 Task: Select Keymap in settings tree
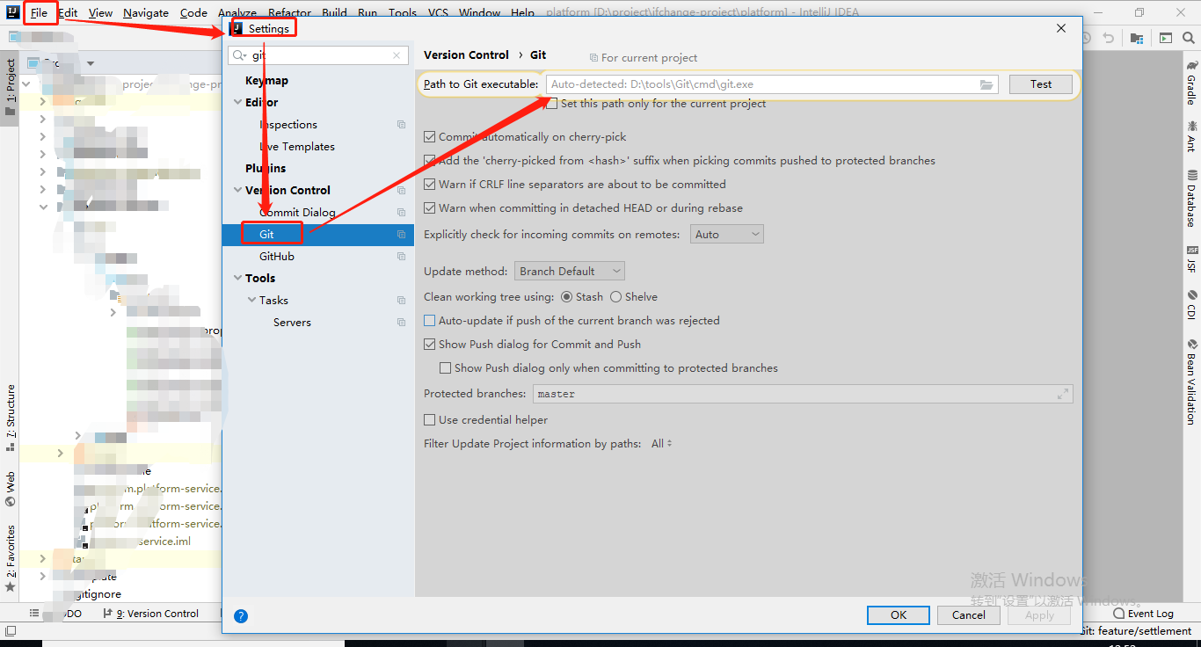click(x=266, y=81)
